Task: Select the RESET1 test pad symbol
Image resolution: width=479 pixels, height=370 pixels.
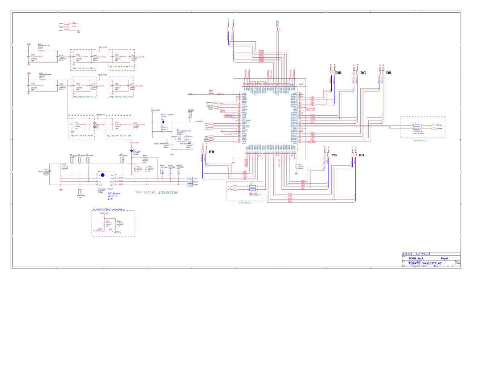Action: [x=190, y=115]
